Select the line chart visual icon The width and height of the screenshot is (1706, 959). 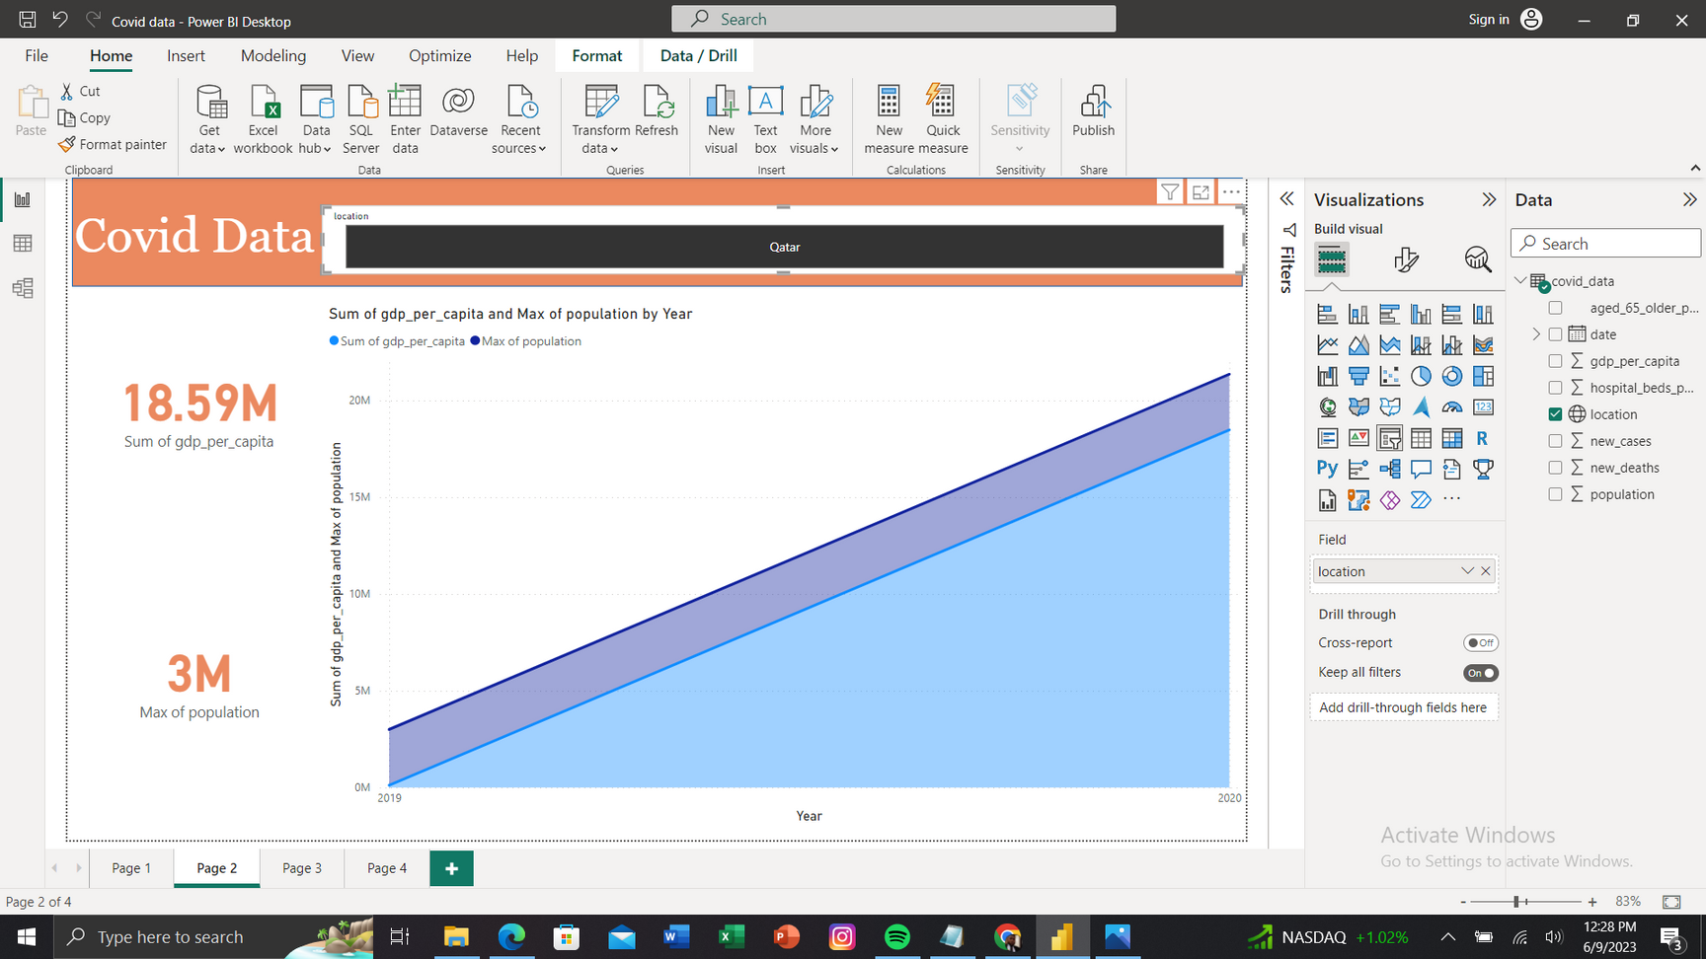(x=1327, y=345)
